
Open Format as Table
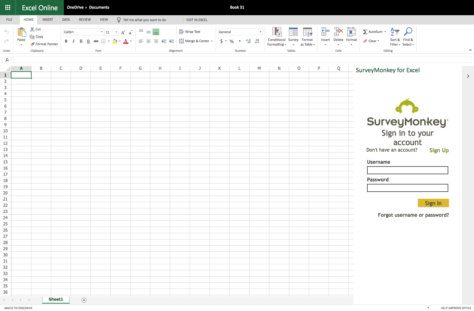click(x=308, y=37)
